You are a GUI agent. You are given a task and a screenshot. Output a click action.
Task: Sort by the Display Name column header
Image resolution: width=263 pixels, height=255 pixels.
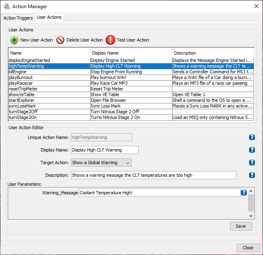tap(131, 53)
